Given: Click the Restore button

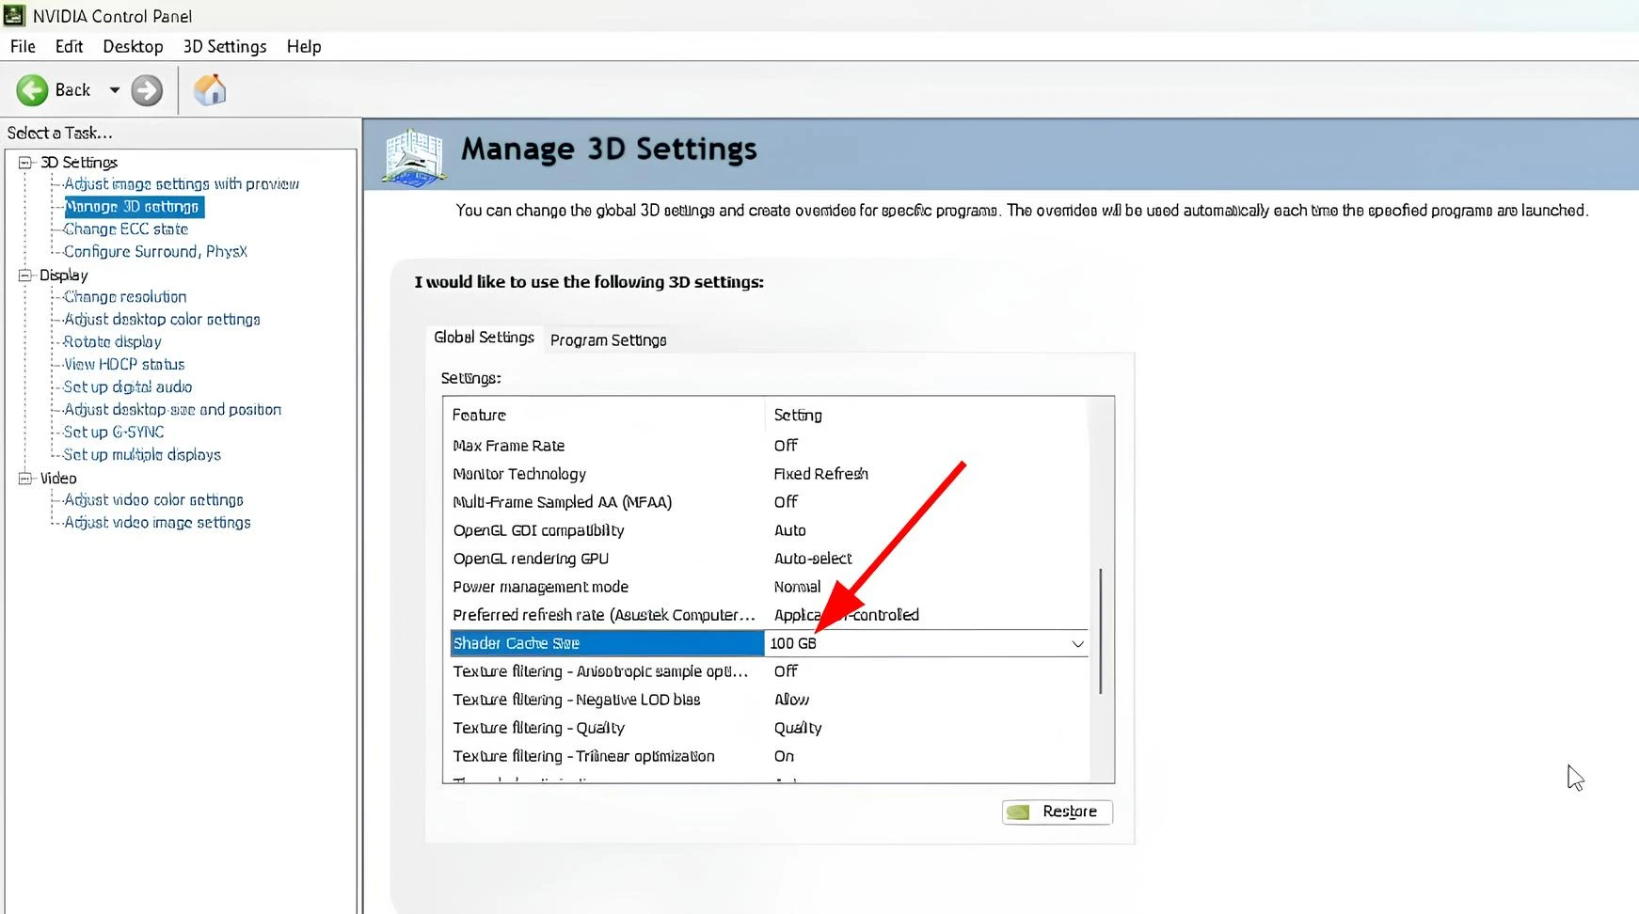Looking at the screenshot, I should click(x=1058, y=812).
